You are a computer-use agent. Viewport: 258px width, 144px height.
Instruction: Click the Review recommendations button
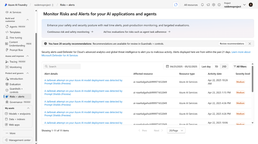click(x=232, y=44)
